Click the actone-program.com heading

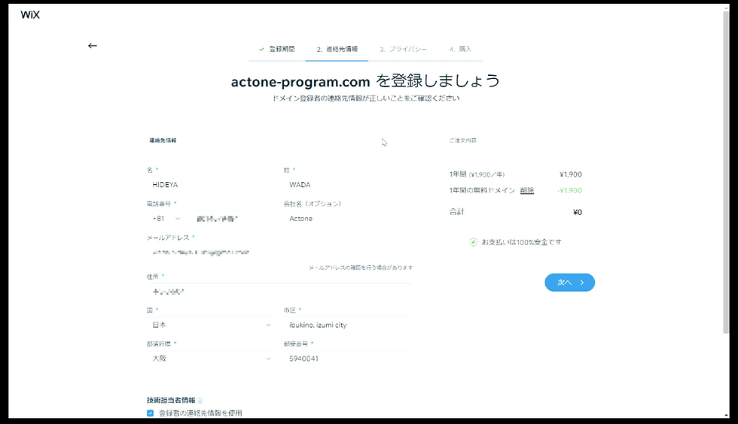point(300,82)
